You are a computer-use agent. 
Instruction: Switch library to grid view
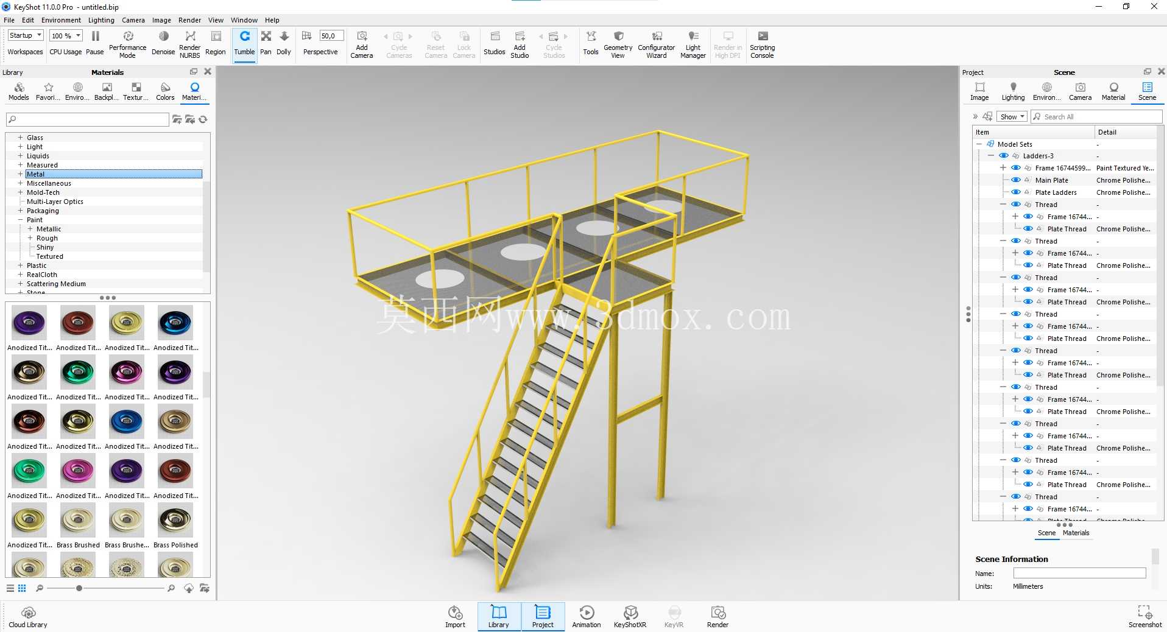[x=22, y=588]
